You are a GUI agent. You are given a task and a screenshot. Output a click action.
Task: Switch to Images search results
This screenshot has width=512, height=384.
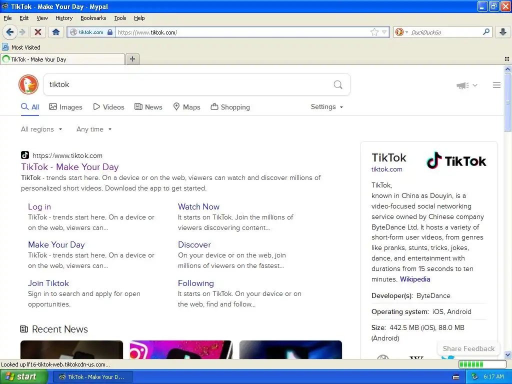click(x=65, y=107)
